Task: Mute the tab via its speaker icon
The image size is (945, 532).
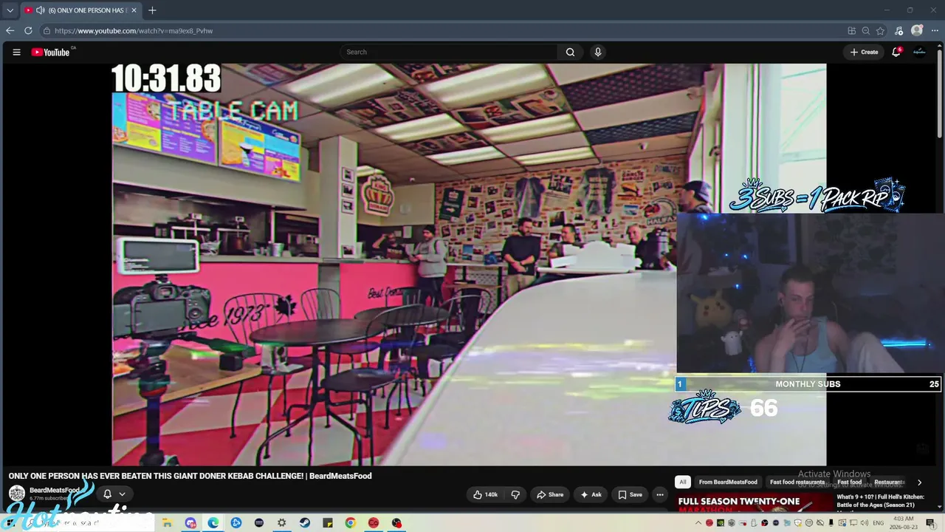Action: tap(41, 10)
